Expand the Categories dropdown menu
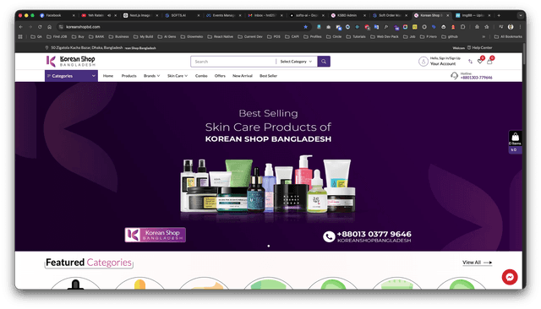The width and height of the screenshot is (541, 309). click(x=71, y=76)
